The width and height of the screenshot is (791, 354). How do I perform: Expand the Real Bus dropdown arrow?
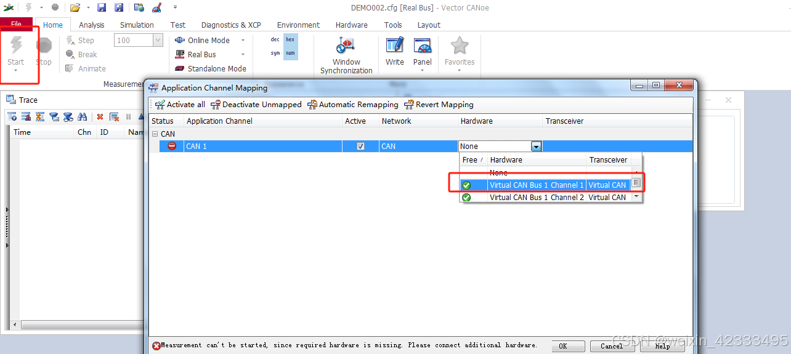243,55
